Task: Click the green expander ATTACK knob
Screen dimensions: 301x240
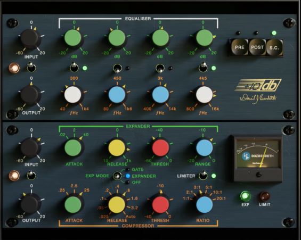Action: click(73, 148)
